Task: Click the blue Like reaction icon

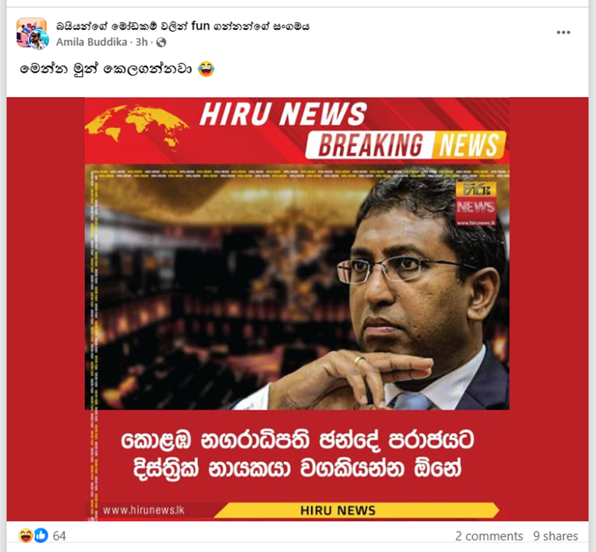Action: (41, 535)
